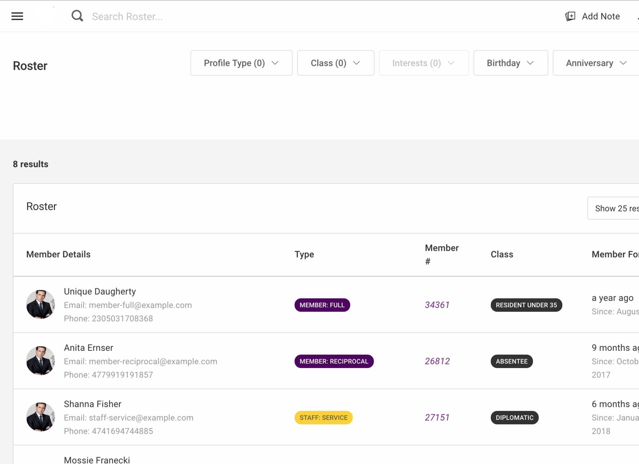Click the 8 results count text
639x464 pixels.
click(30, 164)
